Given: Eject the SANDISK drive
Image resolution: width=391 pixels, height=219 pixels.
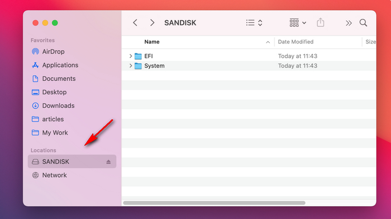Looking at the screenshot, I should (108, 162).
